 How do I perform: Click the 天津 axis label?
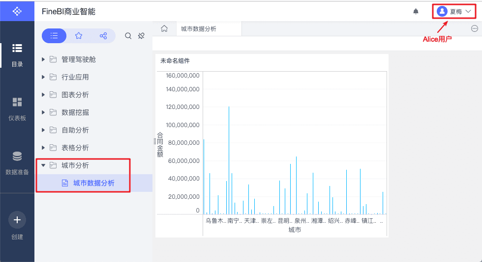pos(251,221)
